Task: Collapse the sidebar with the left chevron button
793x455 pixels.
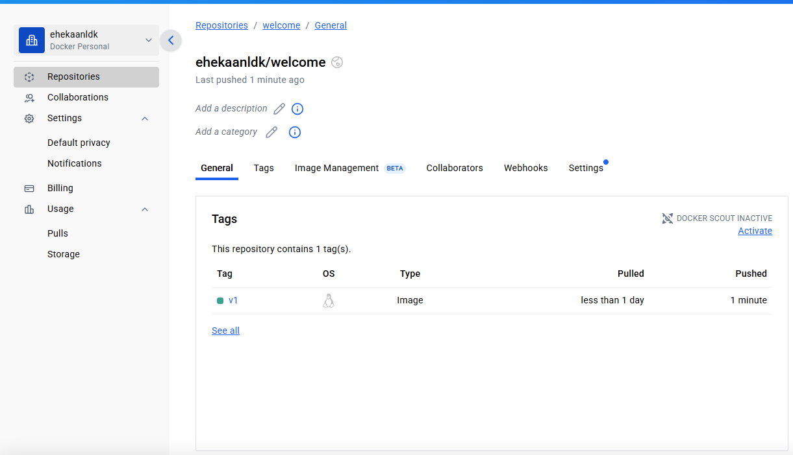Action: click(x=171, y=40)
